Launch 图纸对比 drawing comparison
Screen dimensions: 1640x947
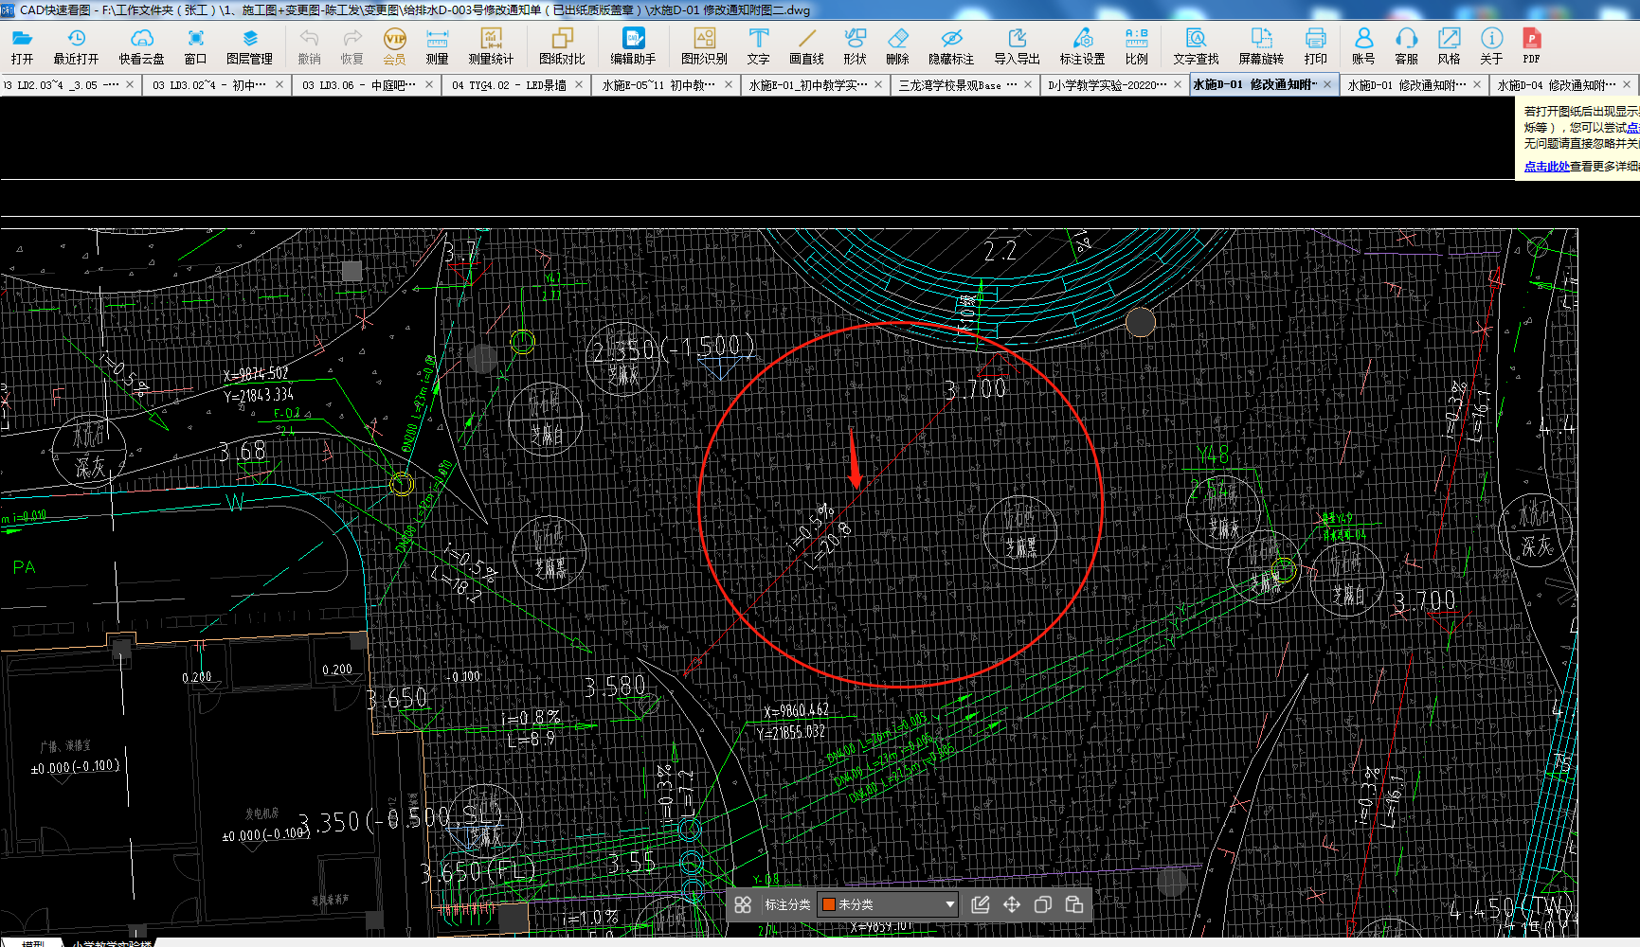(562, 46)
